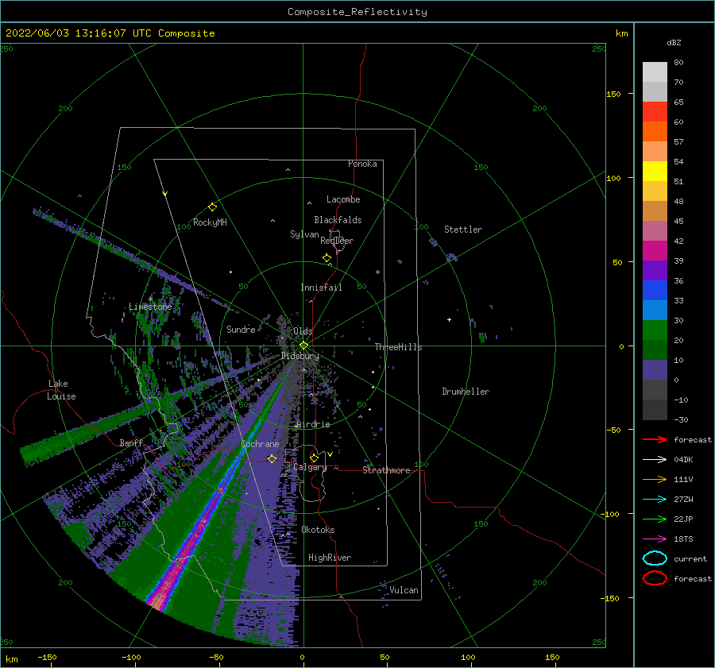Click the yellow diamond marker near RockyMH
This screenshot has width=715, height=668.
point(212,207)
